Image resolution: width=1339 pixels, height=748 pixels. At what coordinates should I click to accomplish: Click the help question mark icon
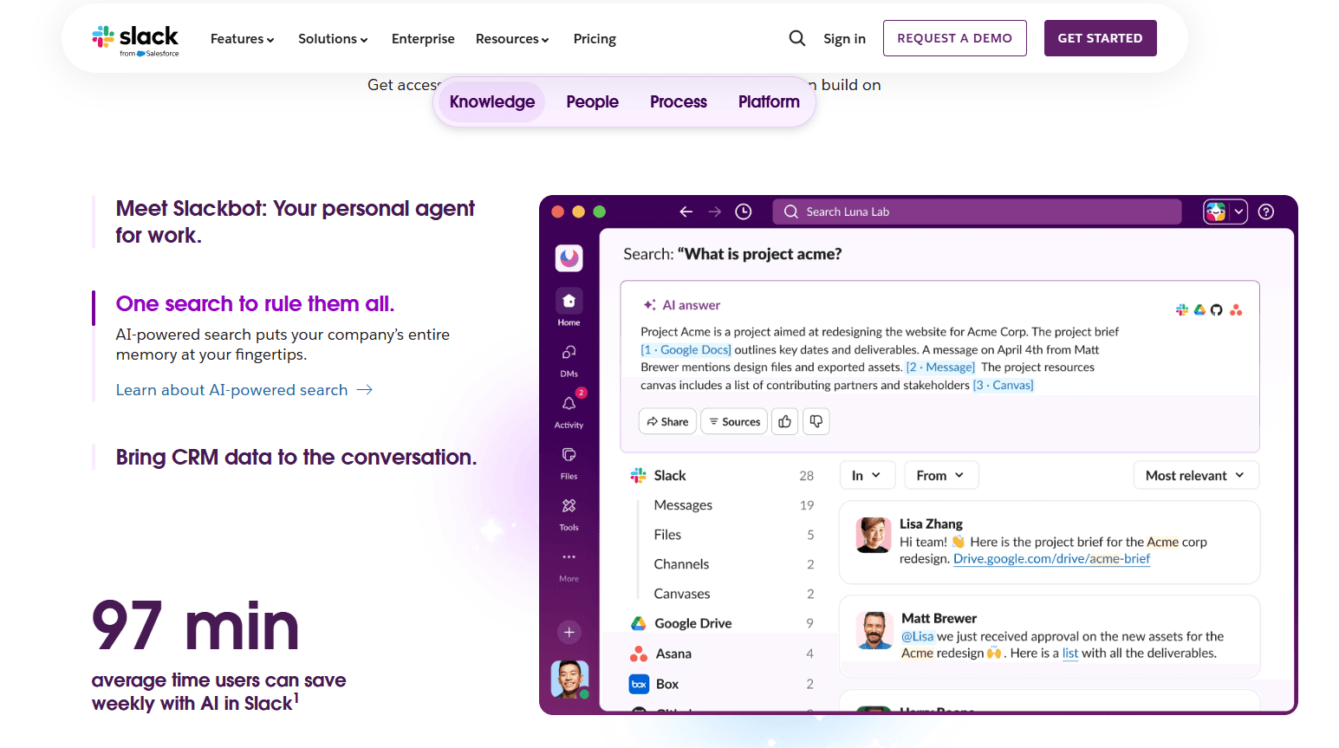pyautogui.click(x=1266, y=211)
